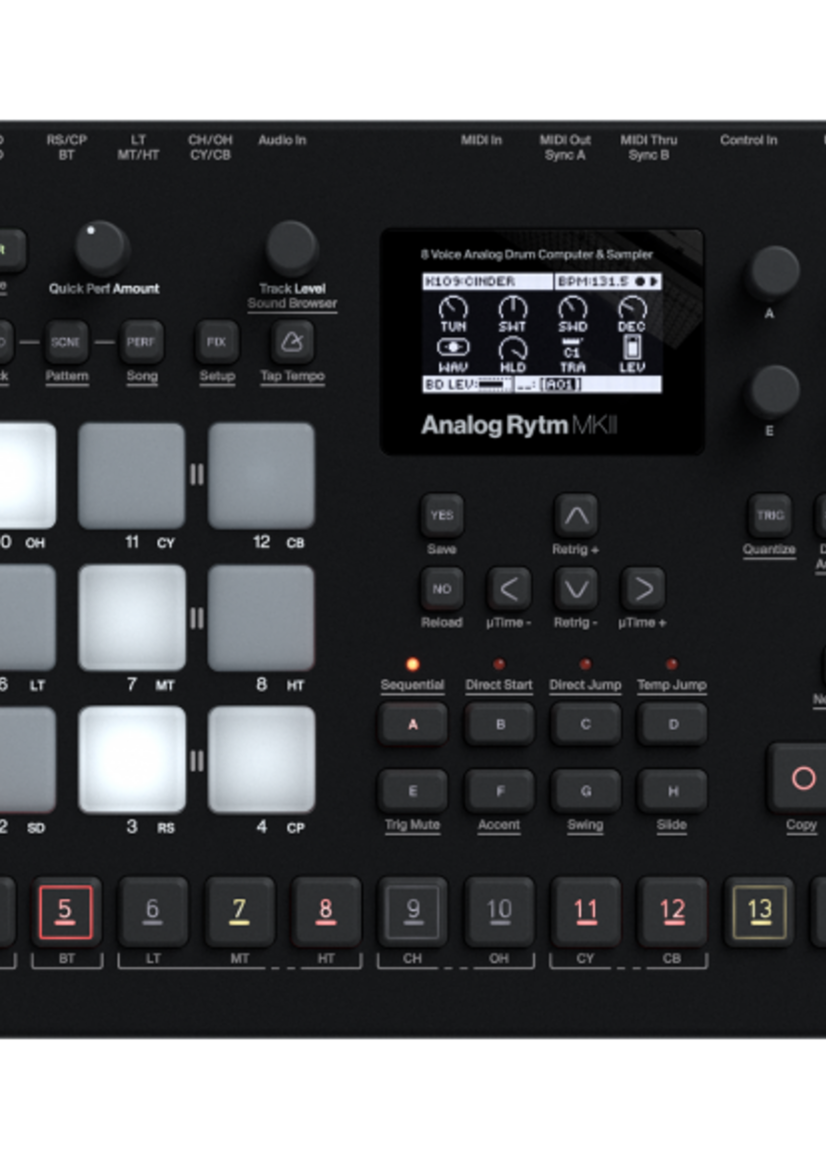Screen dimensions: 826x1157
Task: Click the Audio In label
Action: coord(282,140)
